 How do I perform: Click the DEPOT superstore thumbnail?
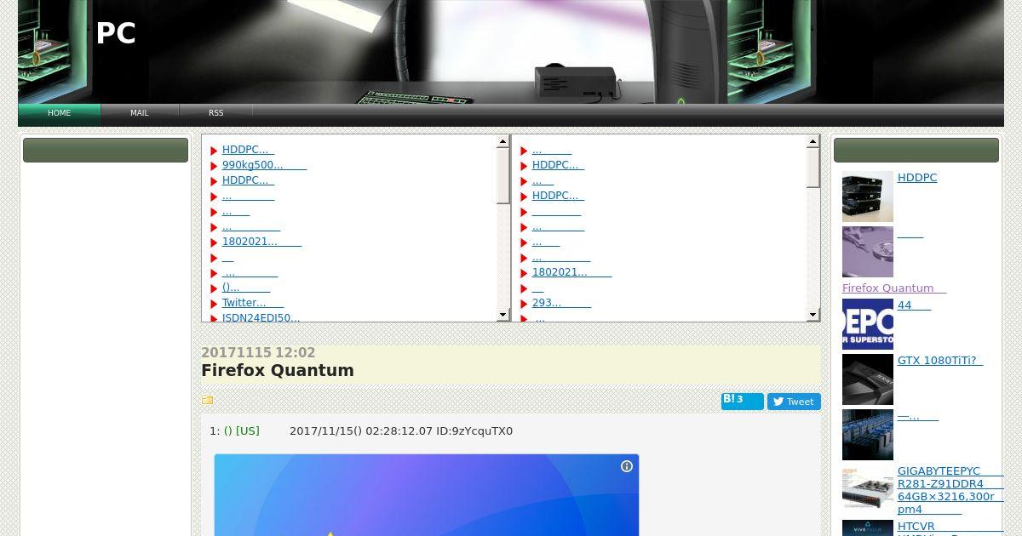coord(868,324)
